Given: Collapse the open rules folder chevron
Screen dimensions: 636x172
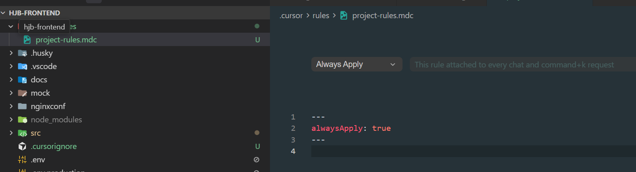Looking at the screenshot, I should pos(11,27).
